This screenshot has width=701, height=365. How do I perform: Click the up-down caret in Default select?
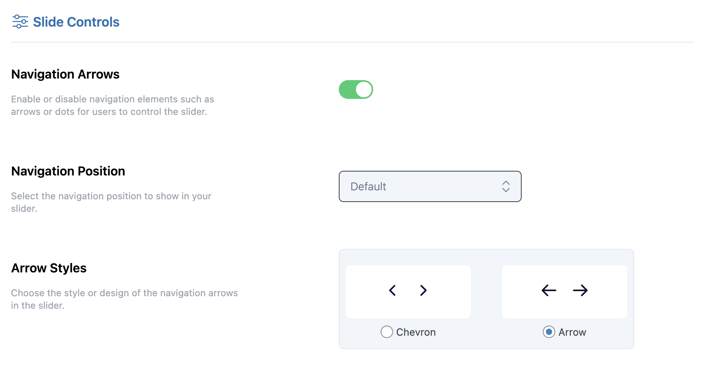[506, 186]
